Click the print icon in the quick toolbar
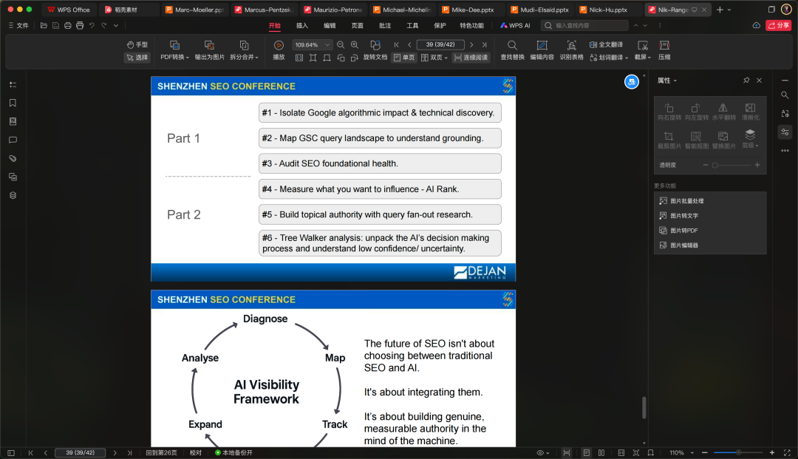The image size is (798, 459). pyautogui.click(x=68, y=25)
